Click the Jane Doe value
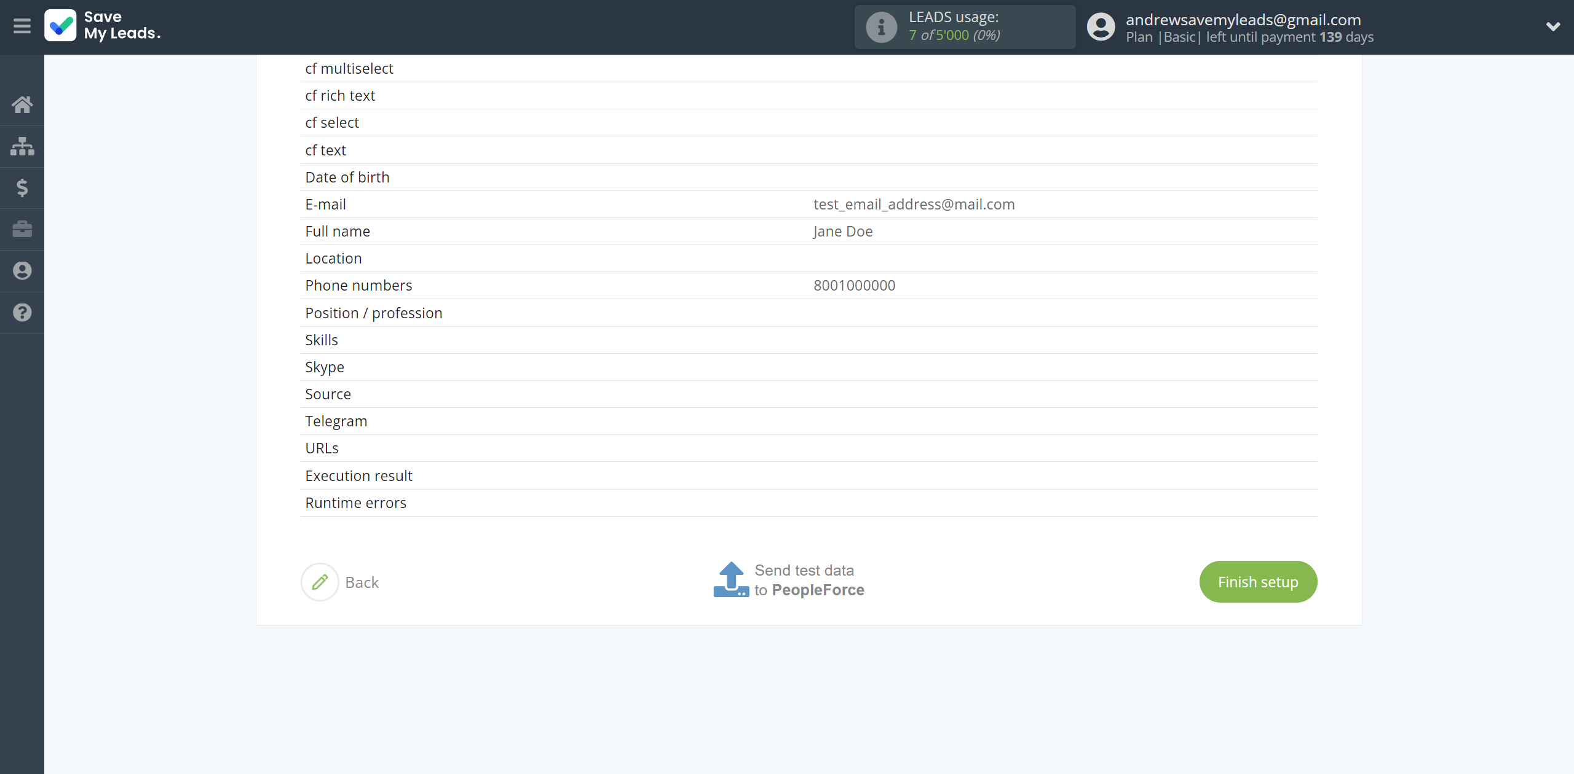1574x774 pixels. pyautogui.click(x=842, y=231)
